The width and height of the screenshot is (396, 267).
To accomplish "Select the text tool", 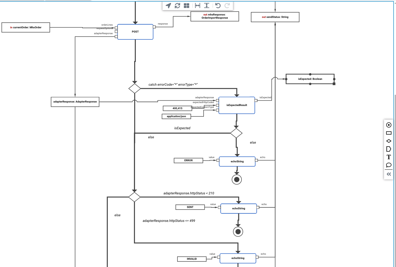I will point(389,157).
